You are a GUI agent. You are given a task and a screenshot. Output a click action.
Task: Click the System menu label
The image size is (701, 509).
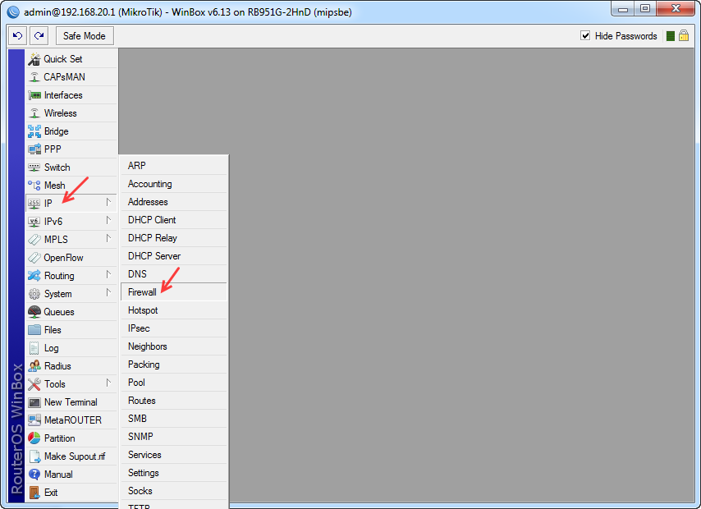pos(57,294)
